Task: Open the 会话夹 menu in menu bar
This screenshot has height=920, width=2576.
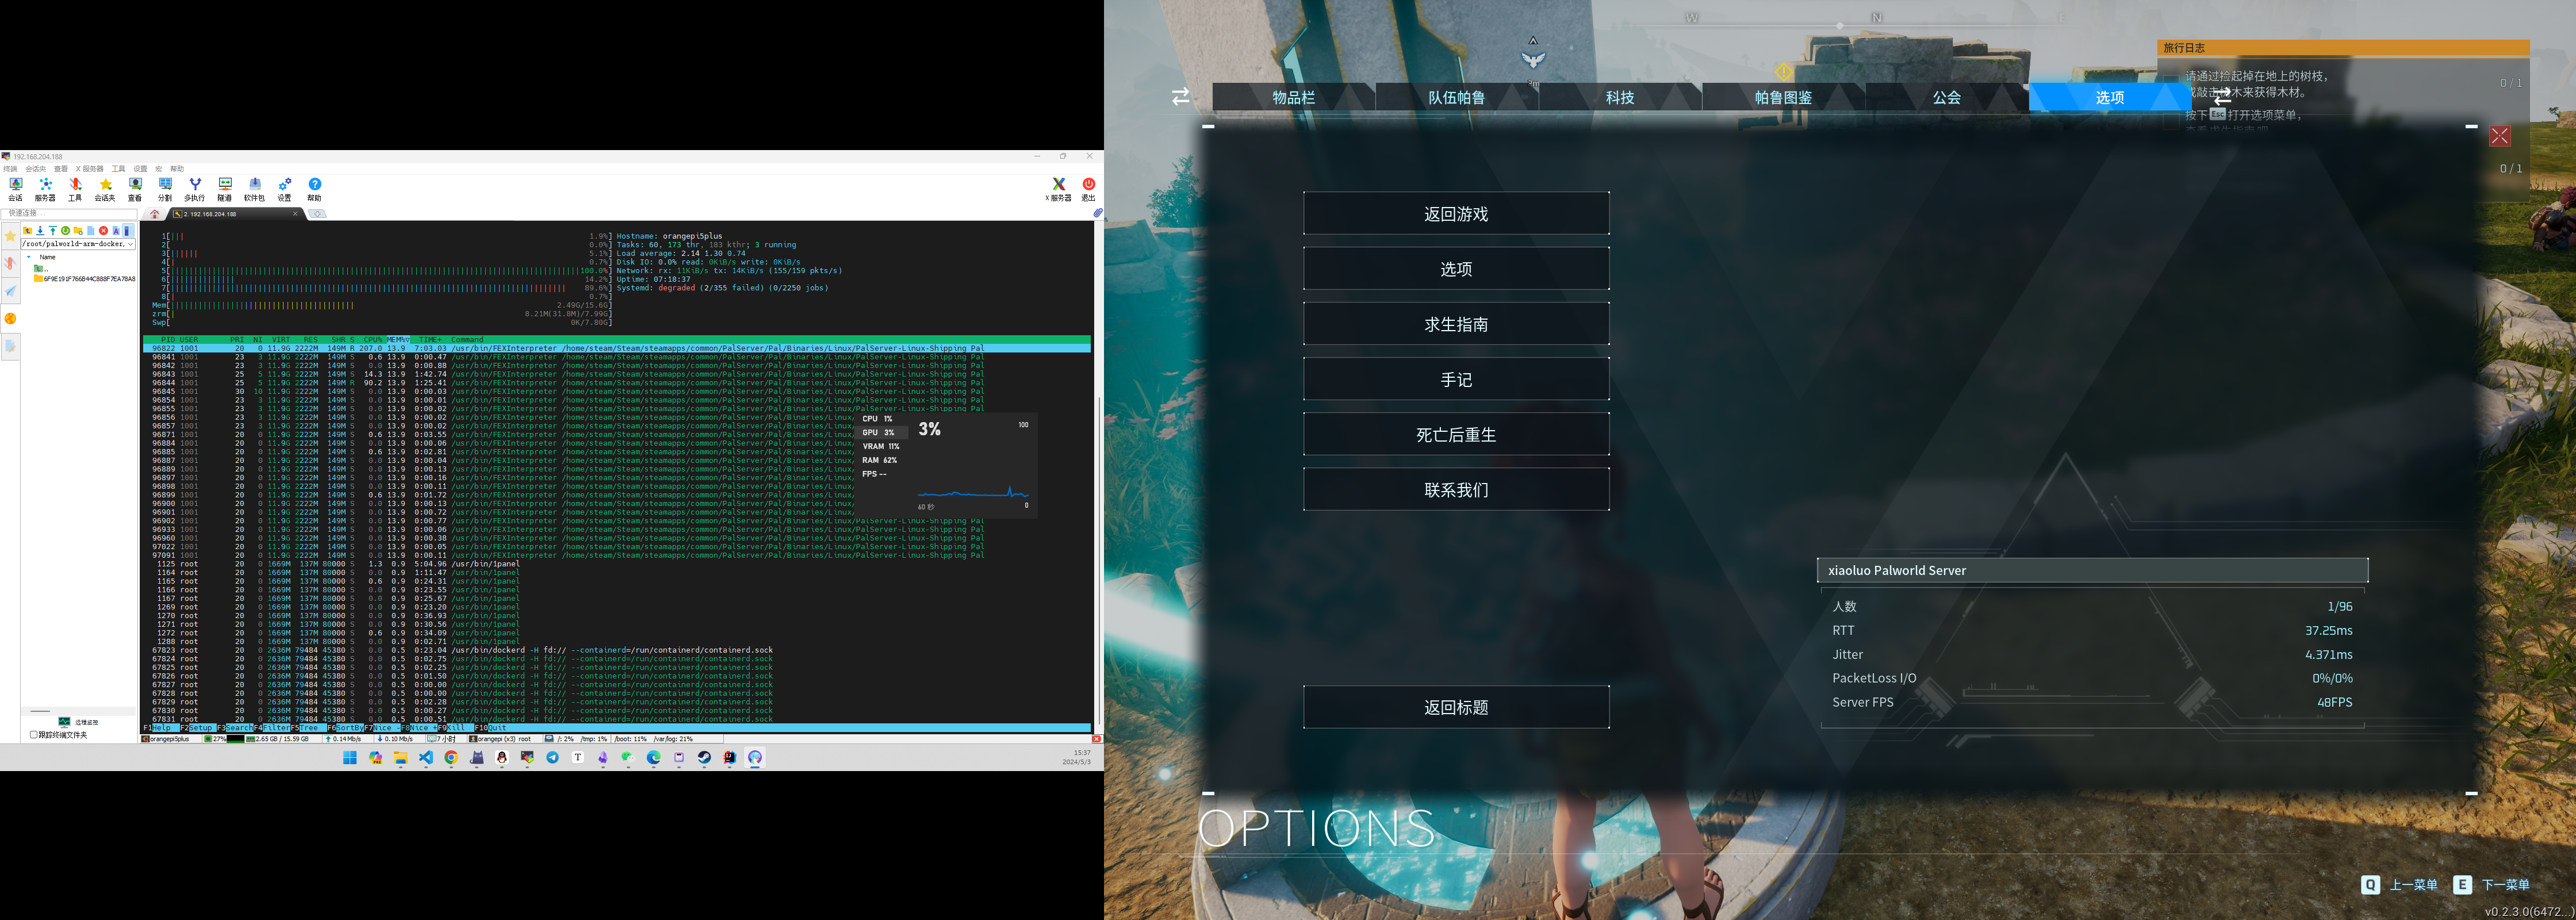Action: point(36,169)
